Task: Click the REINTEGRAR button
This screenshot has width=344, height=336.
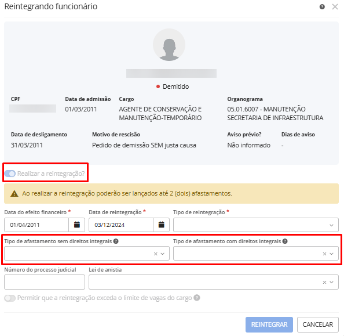Action: click(269, 324)
